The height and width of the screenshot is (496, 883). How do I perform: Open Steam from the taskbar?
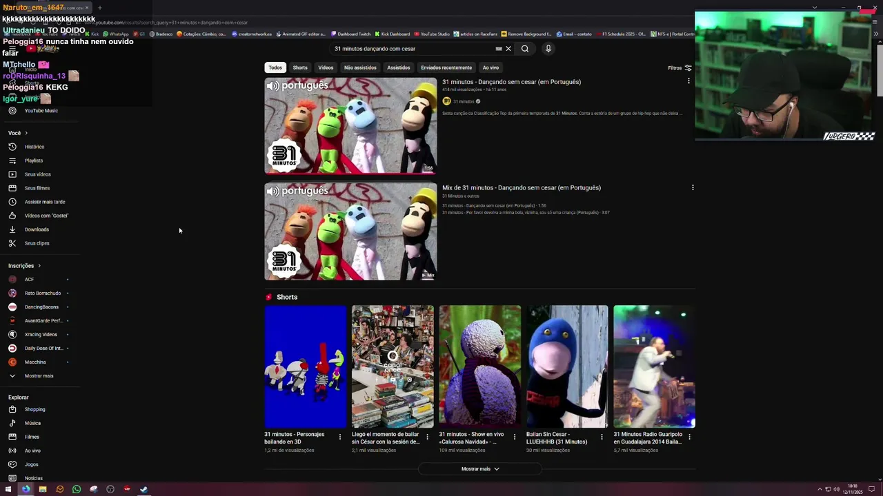pos(144,489)
